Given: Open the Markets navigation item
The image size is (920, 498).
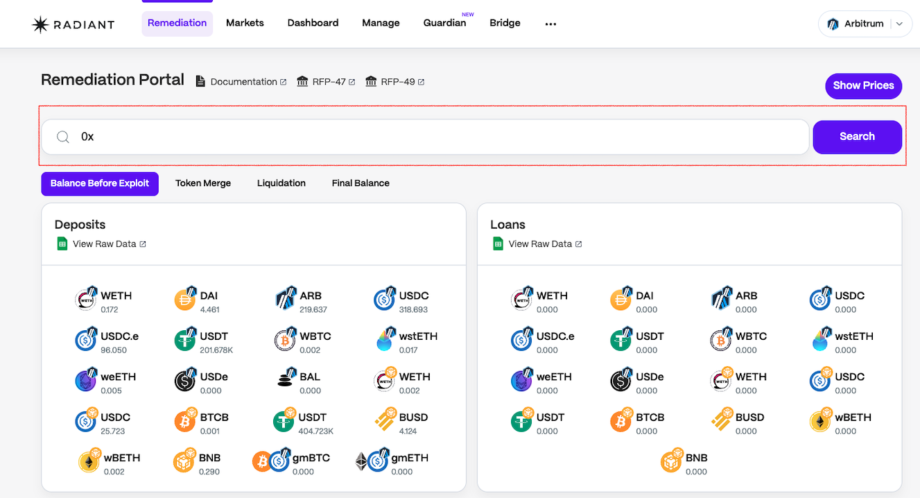Looking at the screenshot, I should [x=245, y=23].
